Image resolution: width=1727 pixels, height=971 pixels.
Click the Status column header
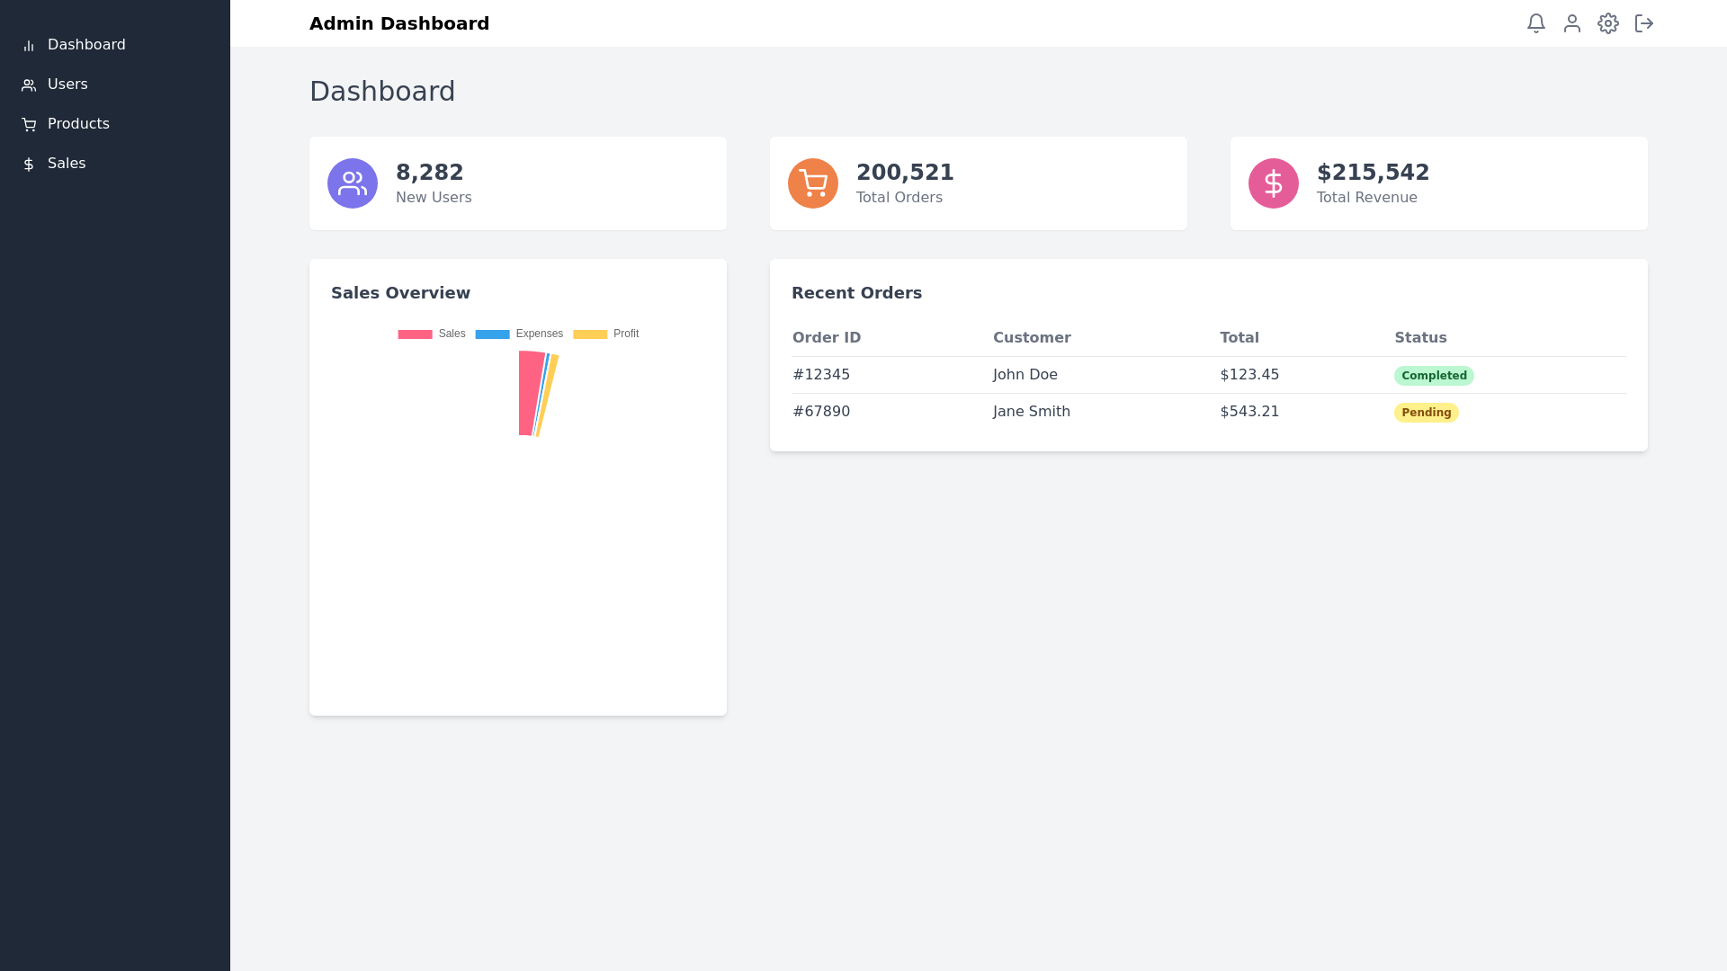point(1420,338)
